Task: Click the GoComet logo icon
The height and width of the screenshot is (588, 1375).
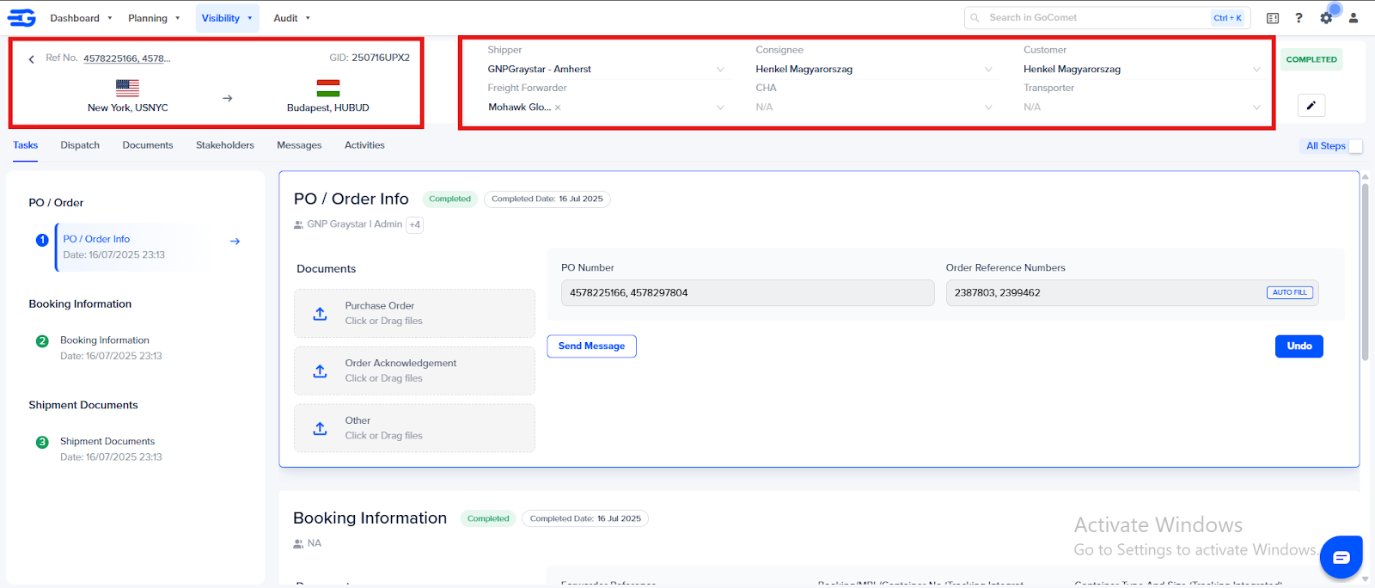Action: [21, 17]
